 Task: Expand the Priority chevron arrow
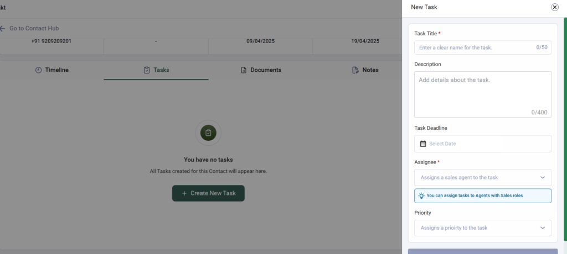542,227
